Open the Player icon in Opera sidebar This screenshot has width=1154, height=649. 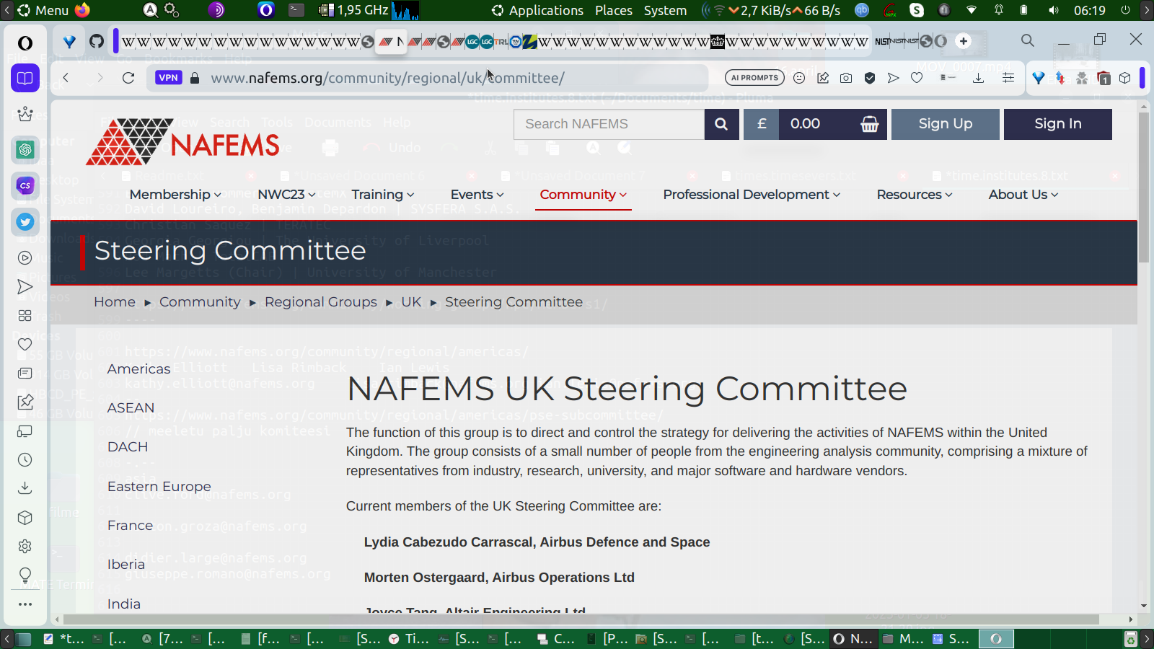25,257
